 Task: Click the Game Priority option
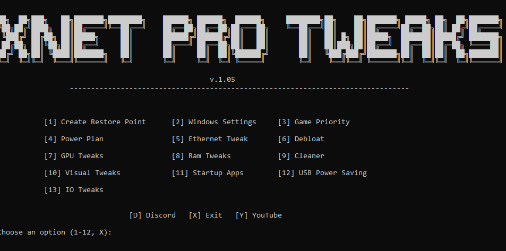[x=314, y=122]
